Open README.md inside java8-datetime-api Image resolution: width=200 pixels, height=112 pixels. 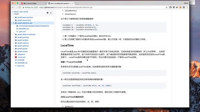(x=24, y=29)
